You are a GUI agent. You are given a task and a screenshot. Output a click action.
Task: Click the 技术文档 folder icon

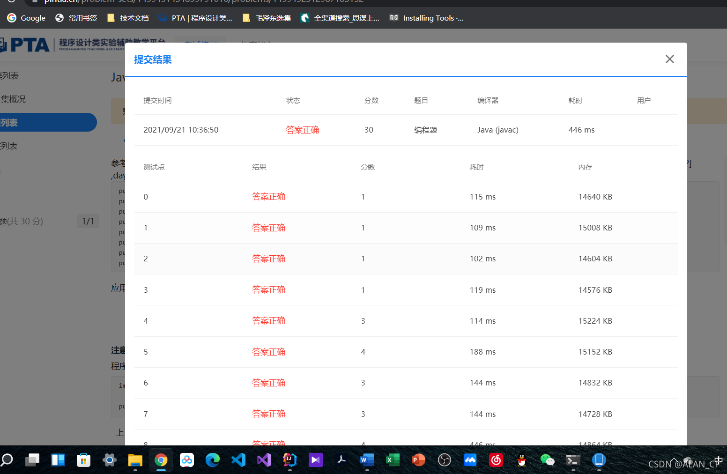(111, 18)
